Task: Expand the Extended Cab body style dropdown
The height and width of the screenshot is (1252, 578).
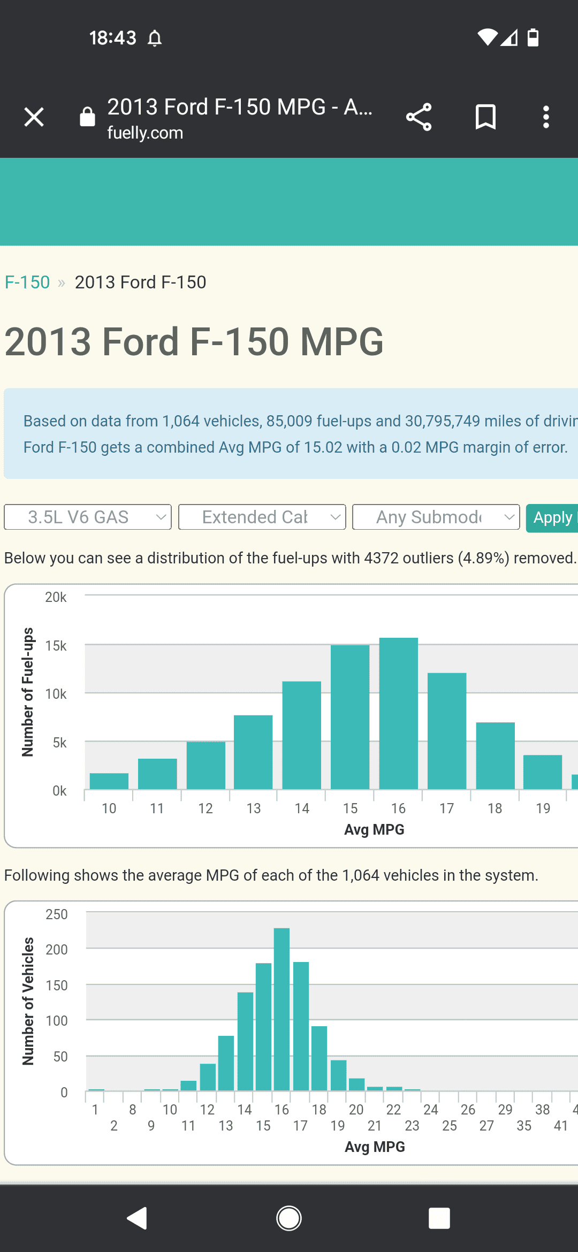Action: pyautogui.click(x=262, y=517)
